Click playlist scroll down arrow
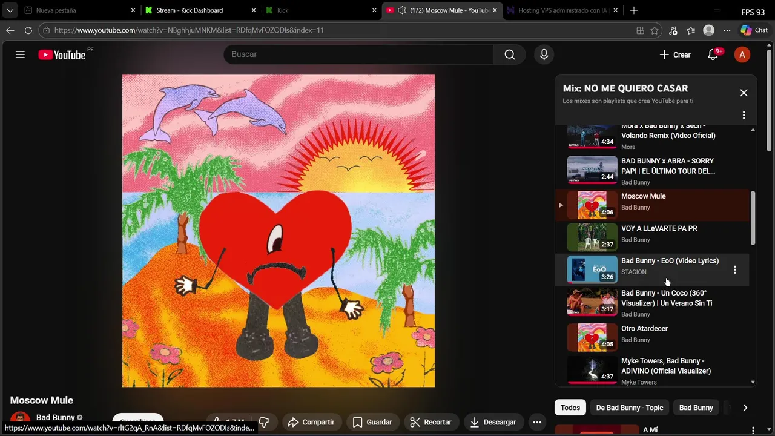Image resolution: width=775 pixels, height=436 pixels. tap(753, 382)
